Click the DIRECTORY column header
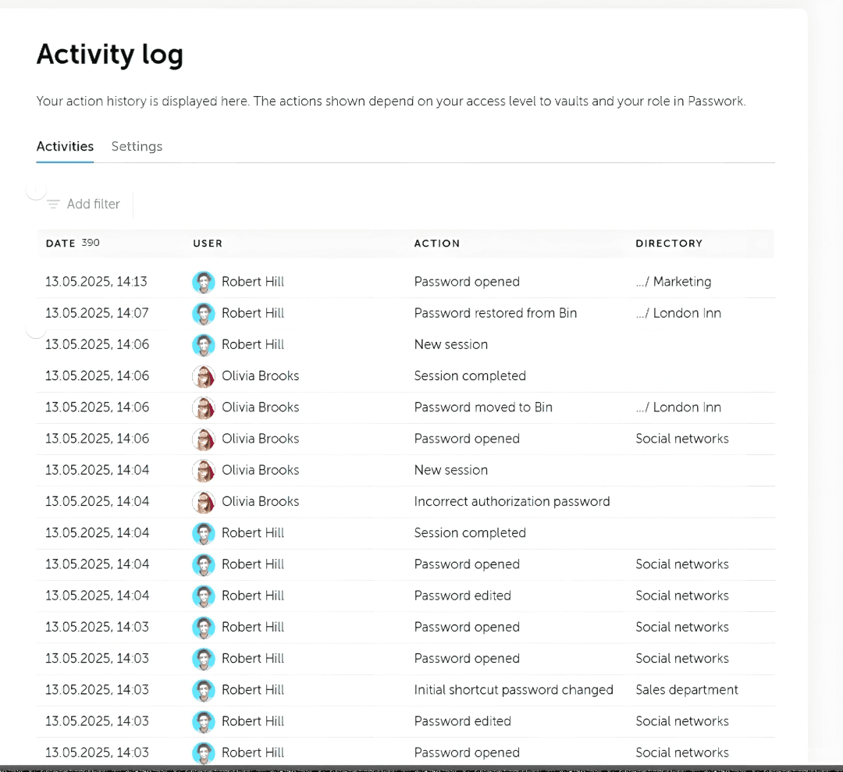The width and height of the screenshot is (843, 772). click(669, 243)
